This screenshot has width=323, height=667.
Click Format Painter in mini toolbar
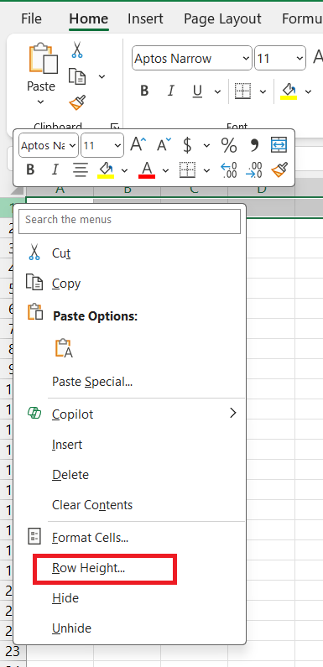279,169
